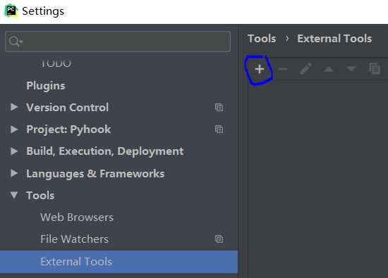The width and height of the screenshot is (388, 278).
Task: Select File Watchers under Tools
Action: tap(74, 239)
